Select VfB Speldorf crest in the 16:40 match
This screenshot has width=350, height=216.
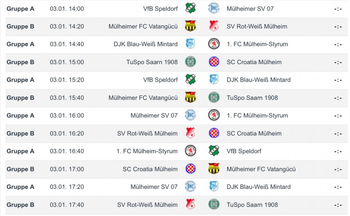[214, 151]
